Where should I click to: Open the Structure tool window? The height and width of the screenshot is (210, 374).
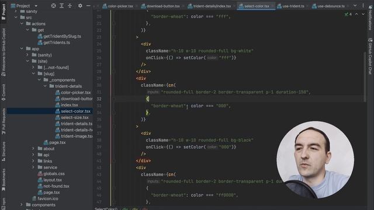click(4, 152)
